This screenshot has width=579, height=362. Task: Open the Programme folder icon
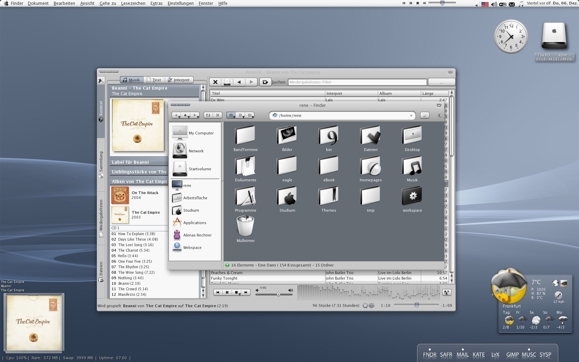(x=245, y=196)
